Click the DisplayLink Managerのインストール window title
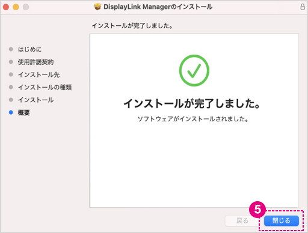Viewport: 308px width, 233px height. (158, 7)
